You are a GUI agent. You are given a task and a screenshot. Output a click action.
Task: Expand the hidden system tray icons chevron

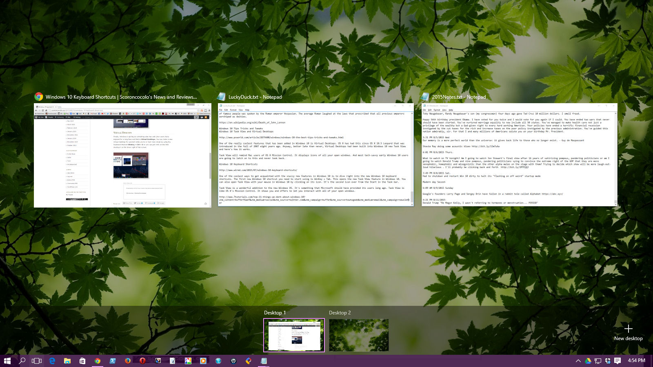[578, 360]
